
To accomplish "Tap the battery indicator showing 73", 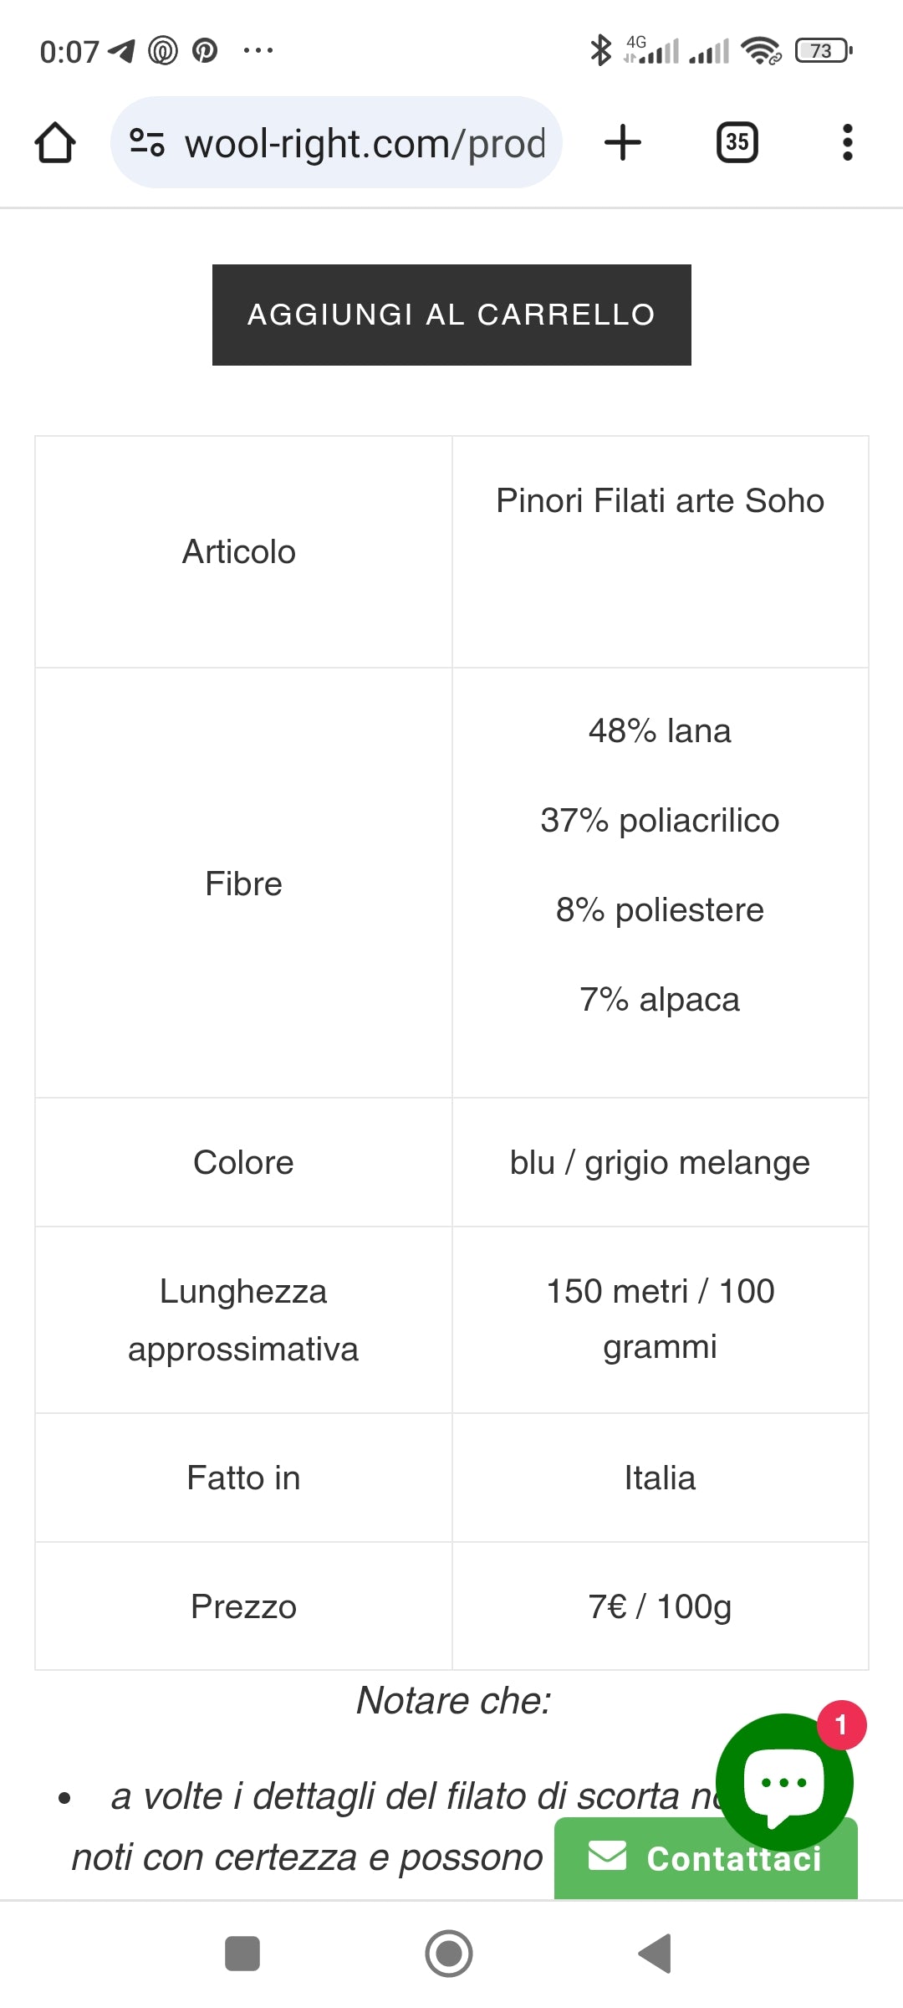I will coord(824,51).
